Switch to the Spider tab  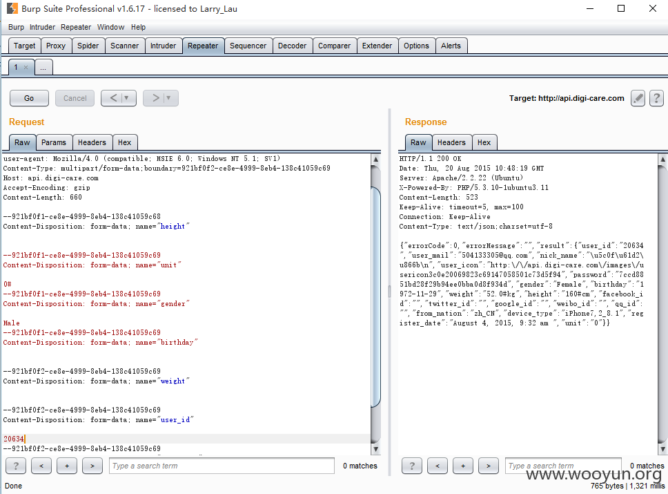(x=88, y=46)
